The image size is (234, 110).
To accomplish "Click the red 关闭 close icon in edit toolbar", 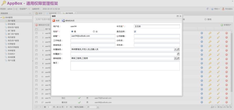I will point(54,21).
